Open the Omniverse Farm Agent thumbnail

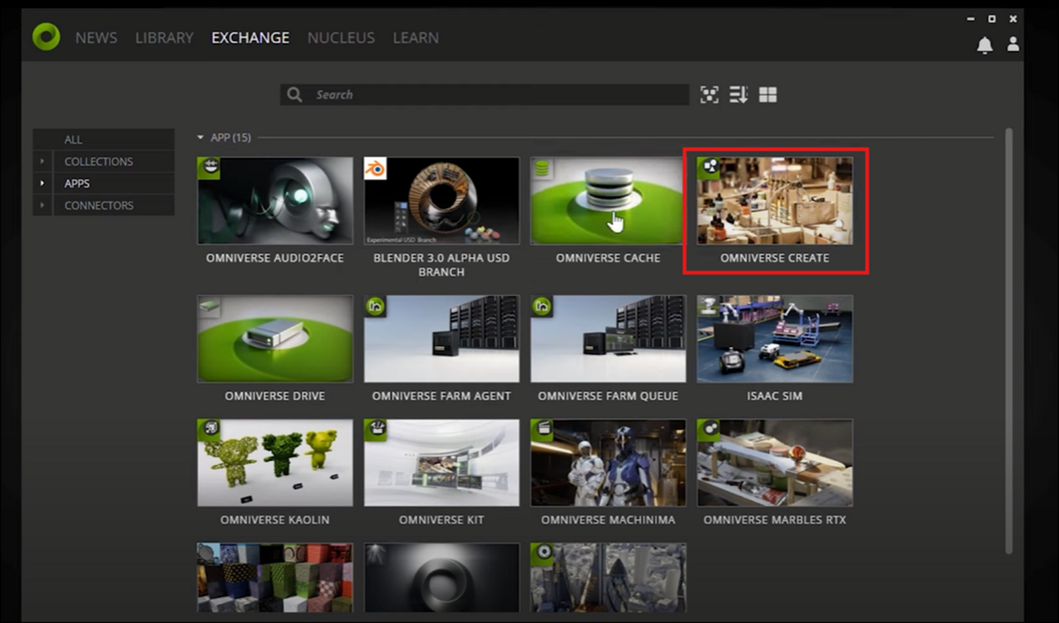(x=441, y=339)
